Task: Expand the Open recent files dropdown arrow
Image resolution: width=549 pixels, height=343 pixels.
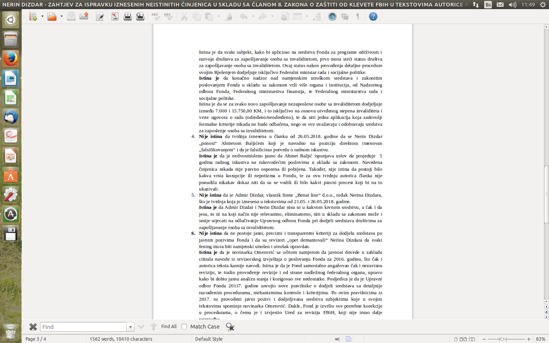Action: pyautogui.click(x=61, y=16)
